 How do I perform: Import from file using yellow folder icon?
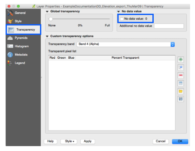181,91
